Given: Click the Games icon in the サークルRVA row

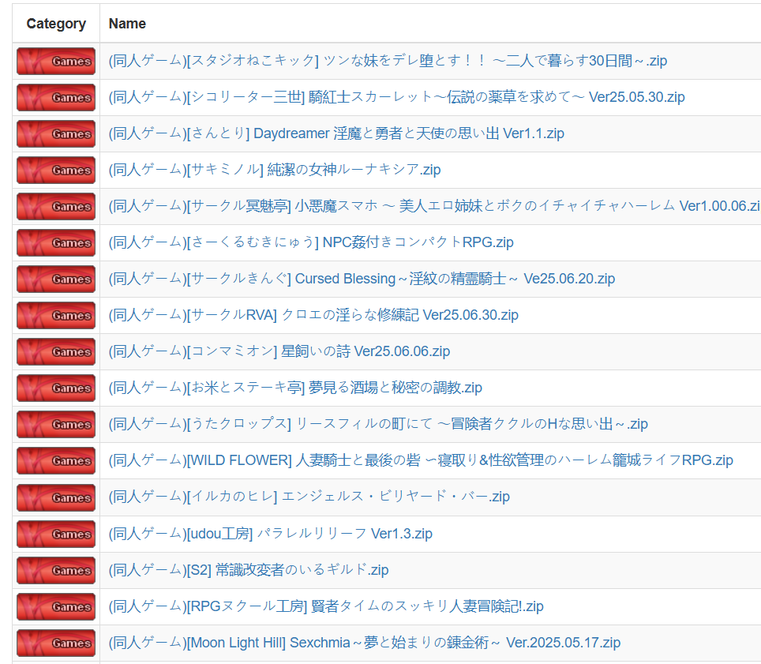Looking at the screenshot, I should tap(56, 316).
